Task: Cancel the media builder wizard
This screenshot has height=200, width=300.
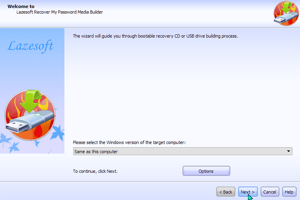Action: click(270, 192)
